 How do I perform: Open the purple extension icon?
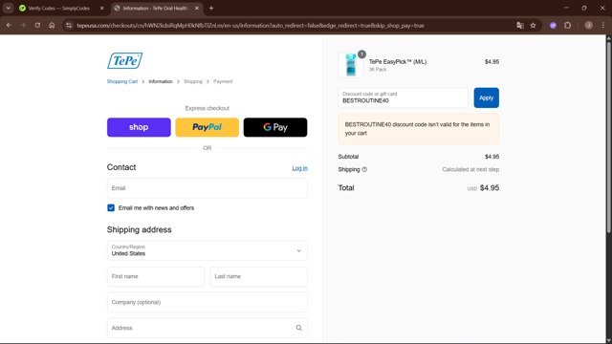(553, 26)
